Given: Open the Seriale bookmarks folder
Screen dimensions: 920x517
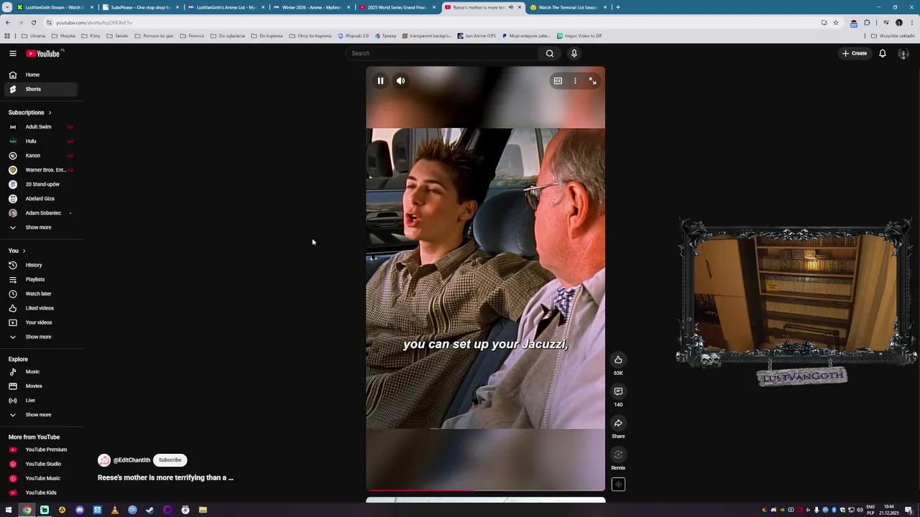Looking at the screenshot, I should coord(117,36).
